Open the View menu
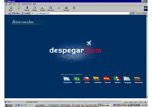The width and height of the screenshot is (152, 107). (15, 4)
